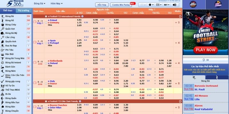This screenshot has width=229, height=114.
Task: Open the display layout dropdown in toolbar
Action: click(159, 5)
